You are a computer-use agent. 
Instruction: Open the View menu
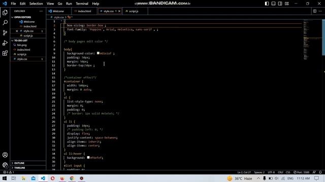[x=50, y=4]
